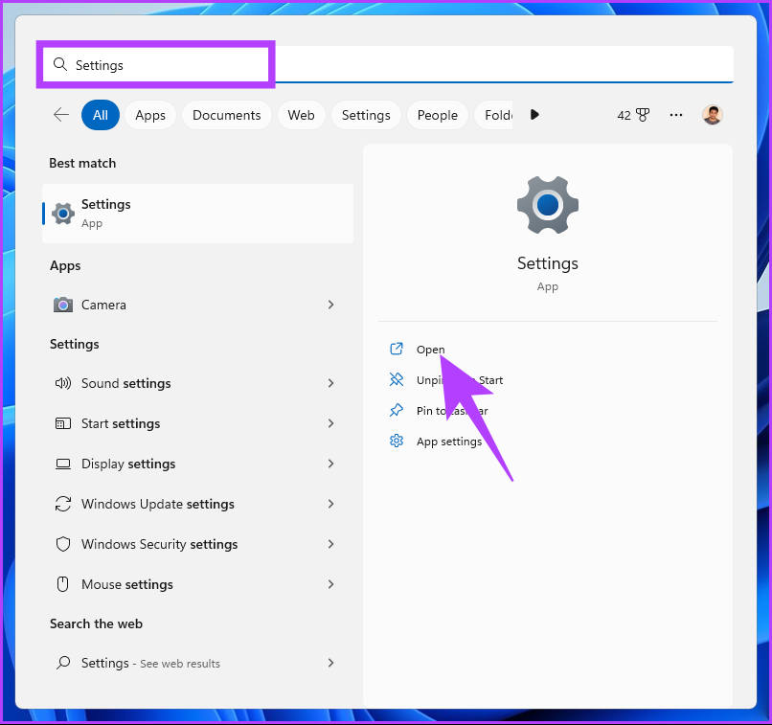Viewport: 772px width, 725px height.
Task: Click the large Settings gear icon
Action: click(547, 206)
